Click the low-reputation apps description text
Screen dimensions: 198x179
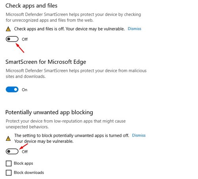(x=66, y=124)
